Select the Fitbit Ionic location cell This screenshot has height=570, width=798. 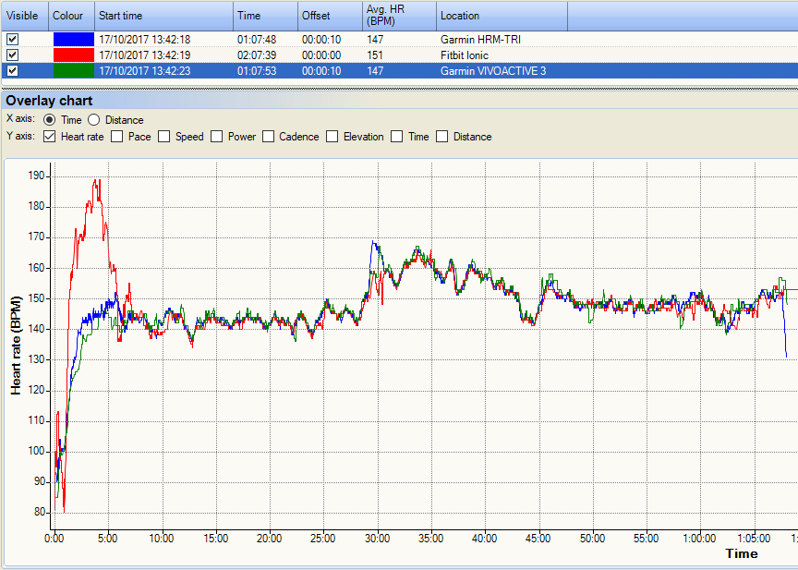(465, 55)
